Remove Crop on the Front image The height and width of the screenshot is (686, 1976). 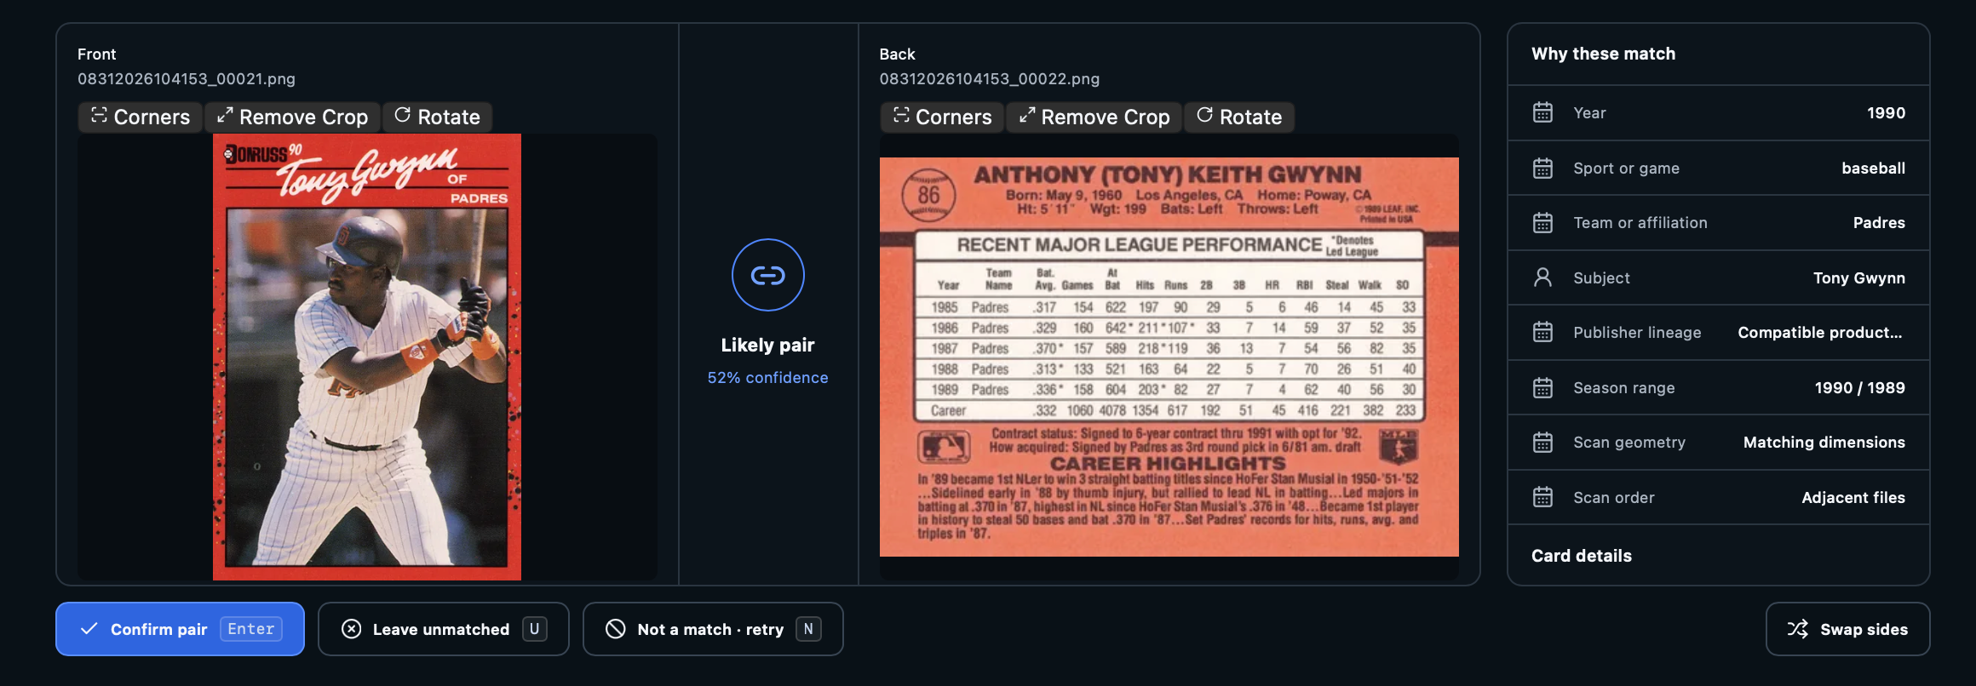(x=292, y=117)
